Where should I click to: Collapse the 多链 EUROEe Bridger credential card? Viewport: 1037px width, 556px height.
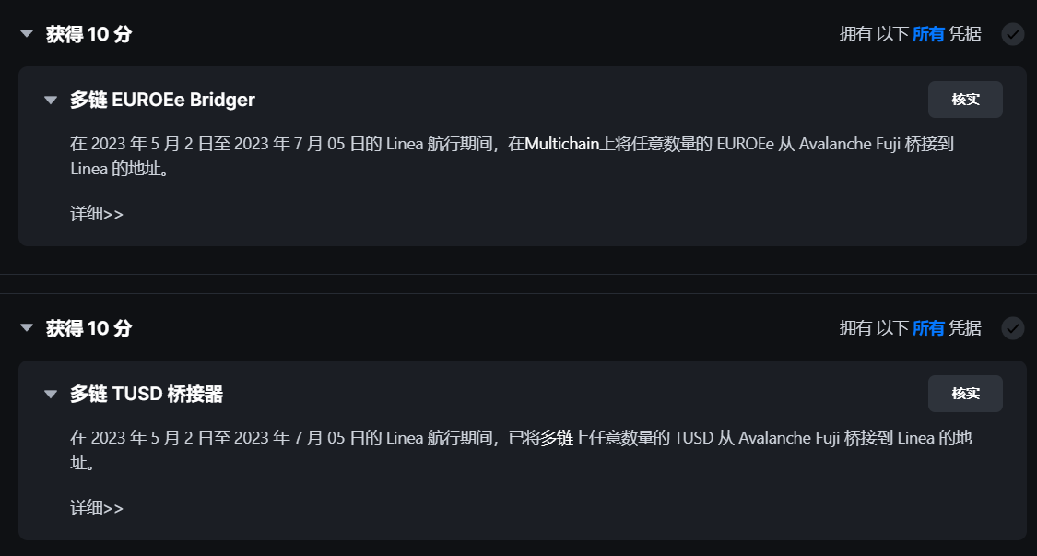pos(51,100)
